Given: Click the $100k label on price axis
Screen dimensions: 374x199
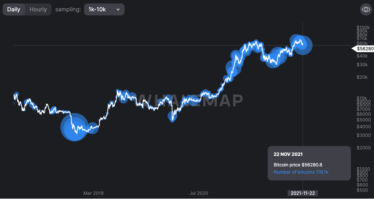Looking at the screenshot, I should [x=363, y=27].
